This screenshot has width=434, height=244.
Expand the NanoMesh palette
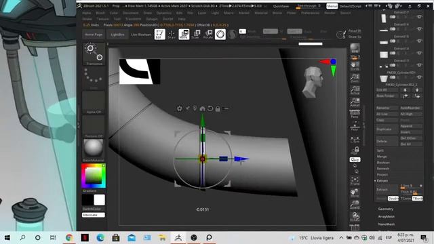coord(386,224)
